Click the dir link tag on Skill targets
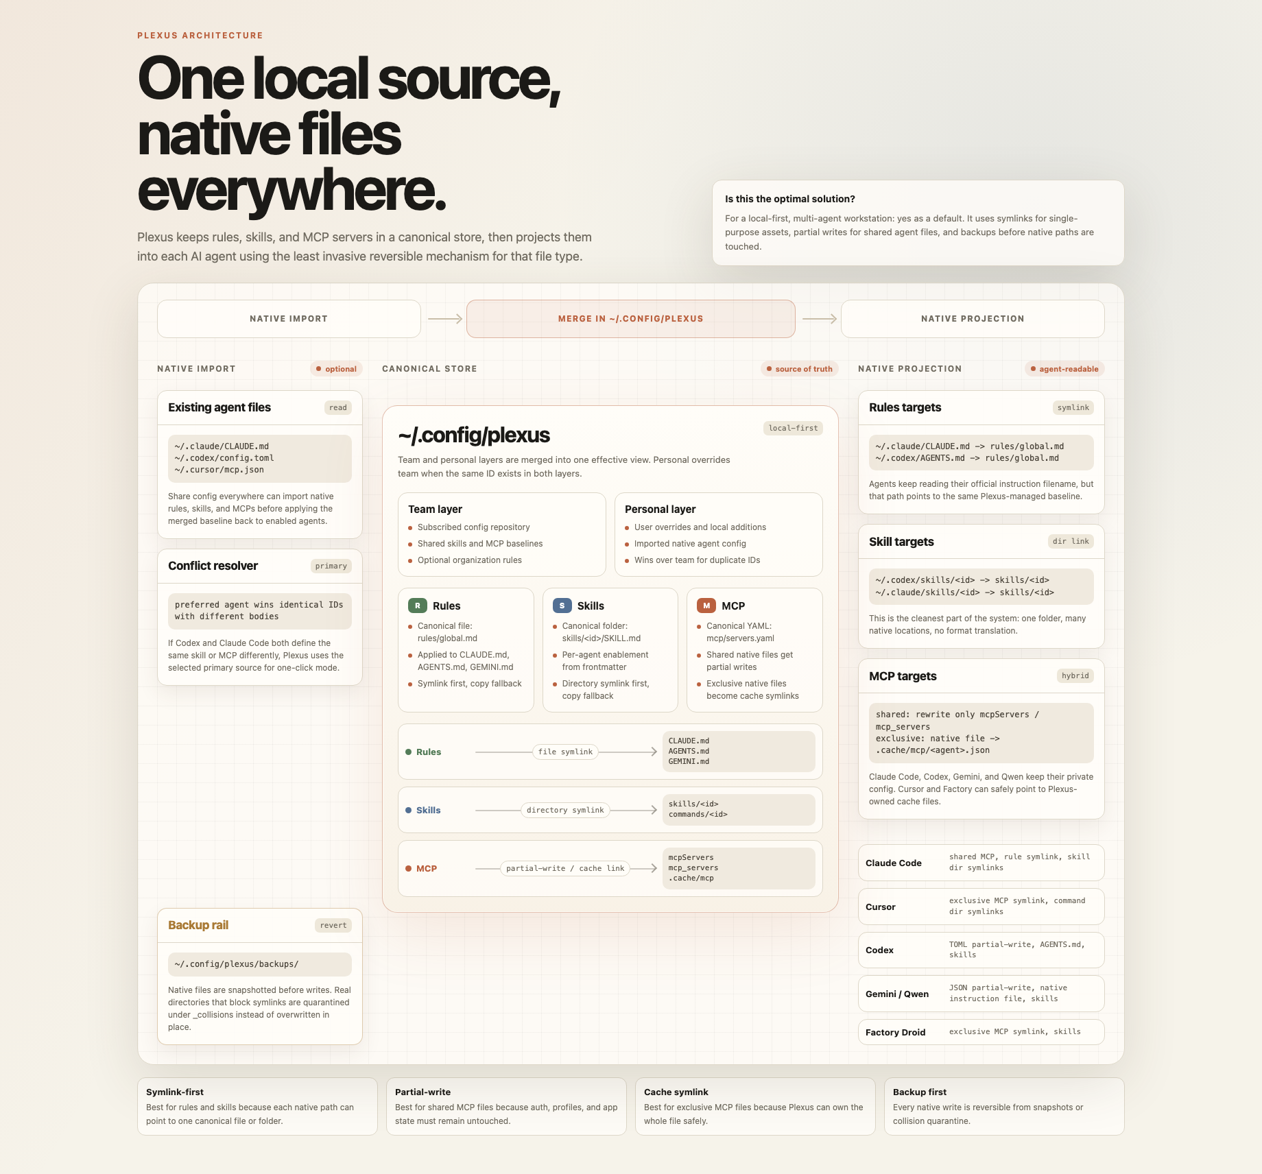The image size is (1262, 1174). pos(1071,541)
